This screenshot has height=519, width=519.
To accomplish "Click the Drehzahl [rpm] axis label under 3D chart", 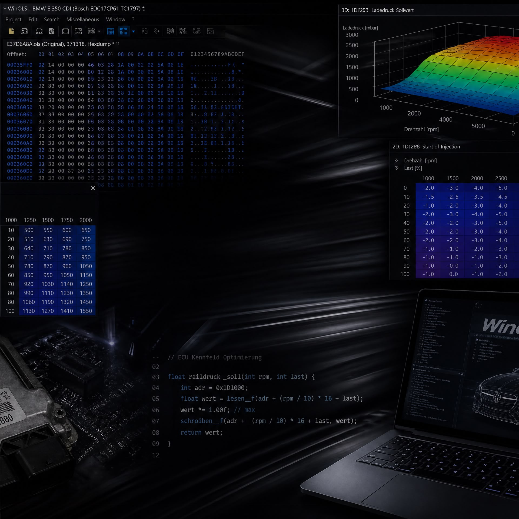I will 421,129.
